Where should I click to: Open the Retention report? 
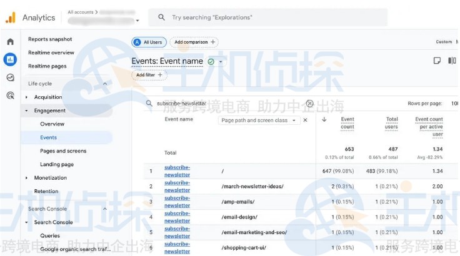[x=46, y=191]
